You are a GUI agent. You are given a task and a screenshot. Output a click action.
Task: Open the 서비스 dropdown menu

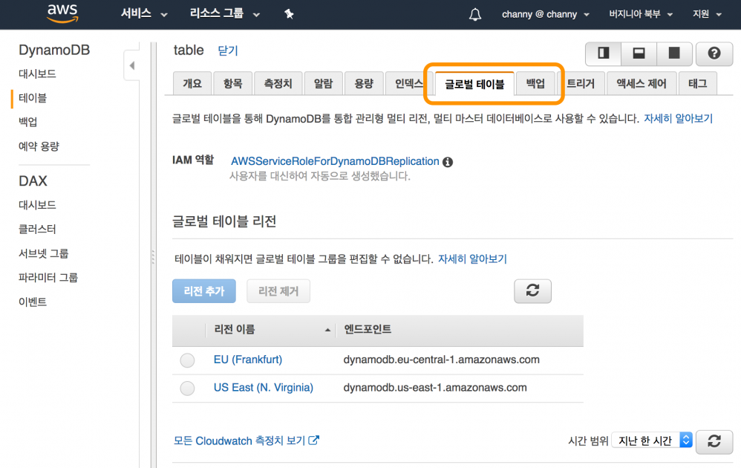[144, 14]
